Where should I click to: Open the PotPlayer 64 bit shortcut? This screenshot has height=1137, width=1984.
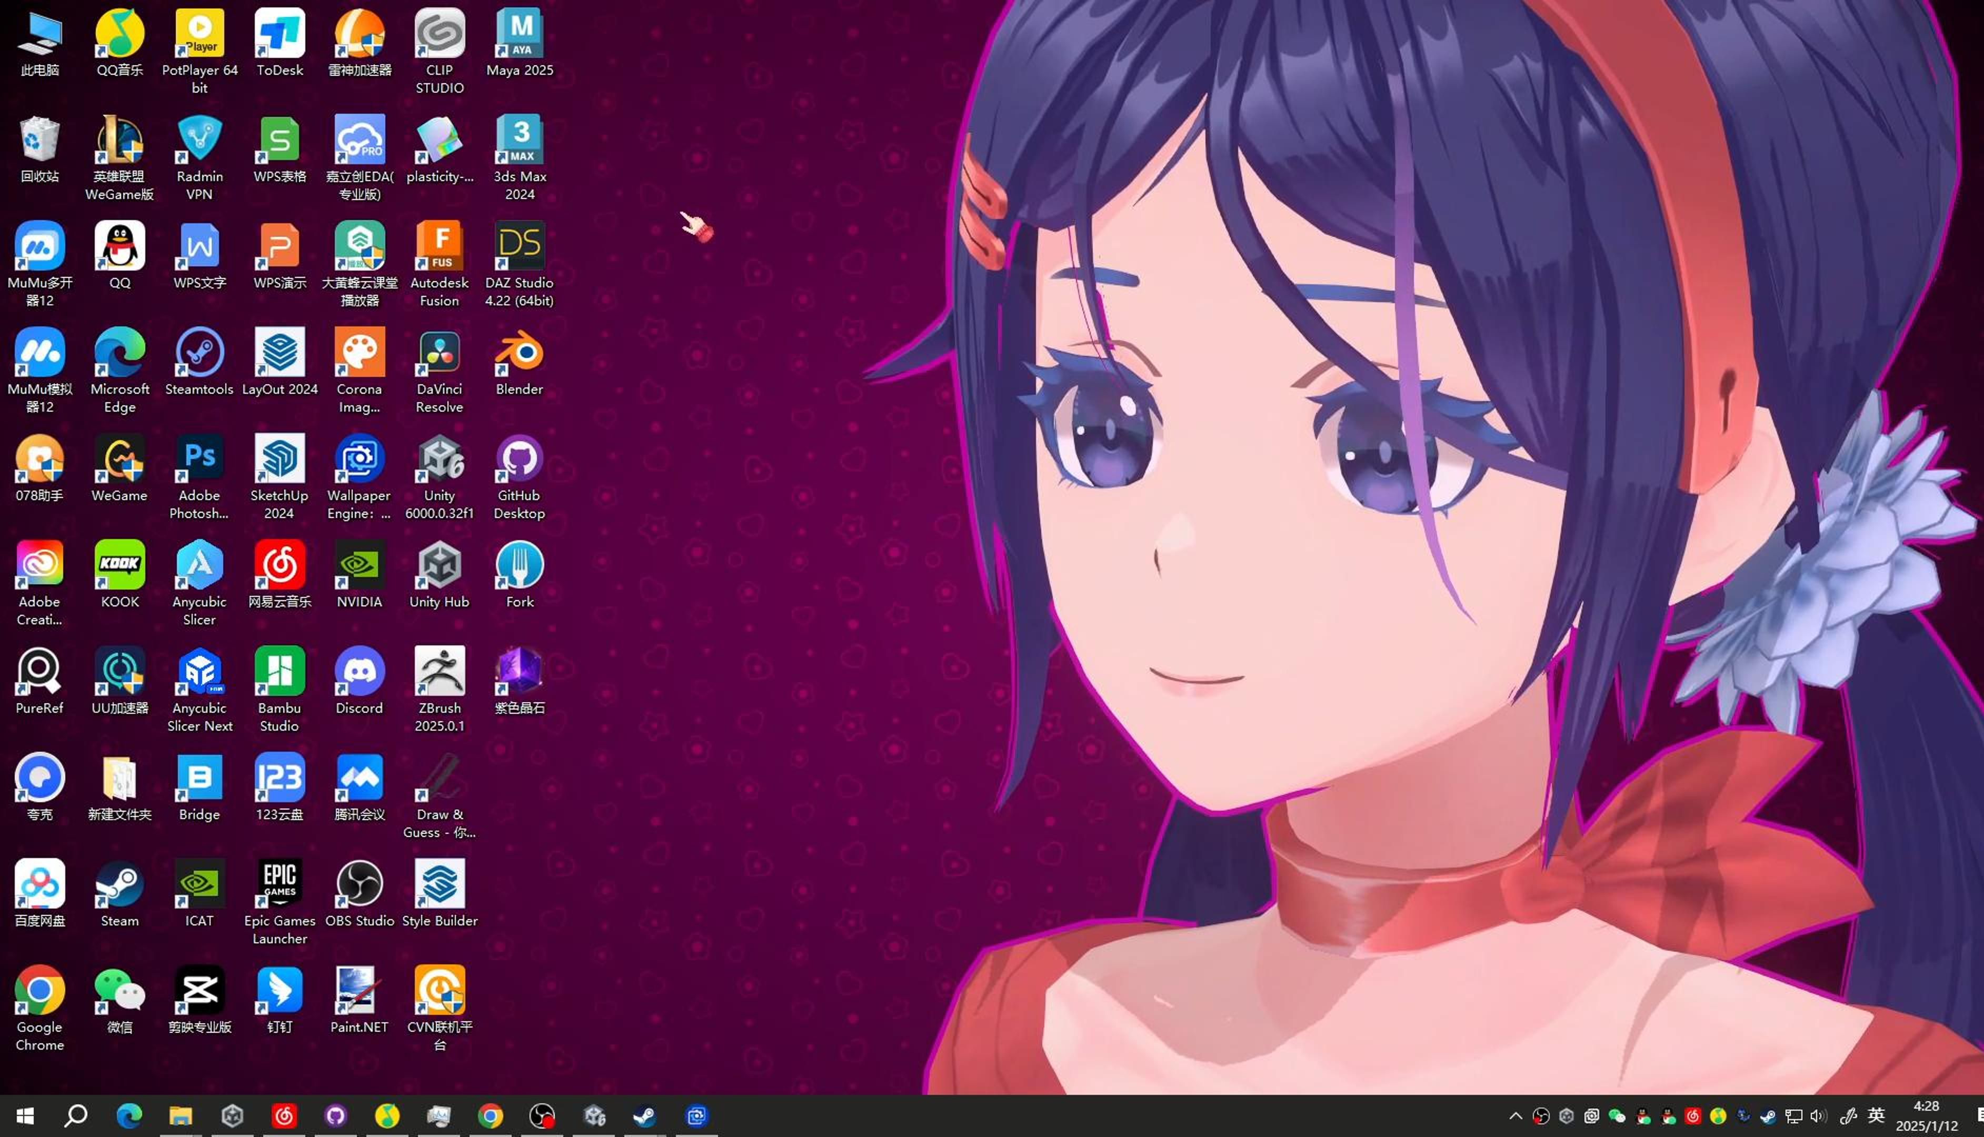[x=199, y=52]
